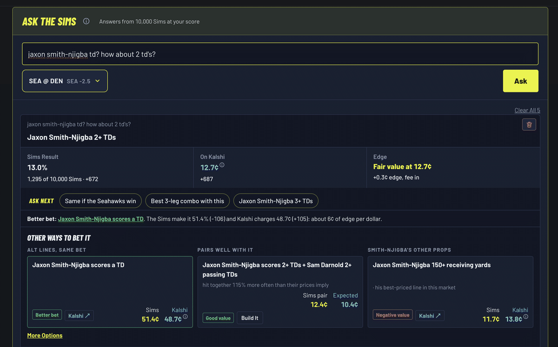558x347 pixels.
Task: Click 'Fair value at 12.7¢' edge text
Action: point(402,166)
